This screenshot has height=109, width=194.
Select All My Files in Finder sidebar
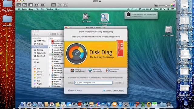40,41
